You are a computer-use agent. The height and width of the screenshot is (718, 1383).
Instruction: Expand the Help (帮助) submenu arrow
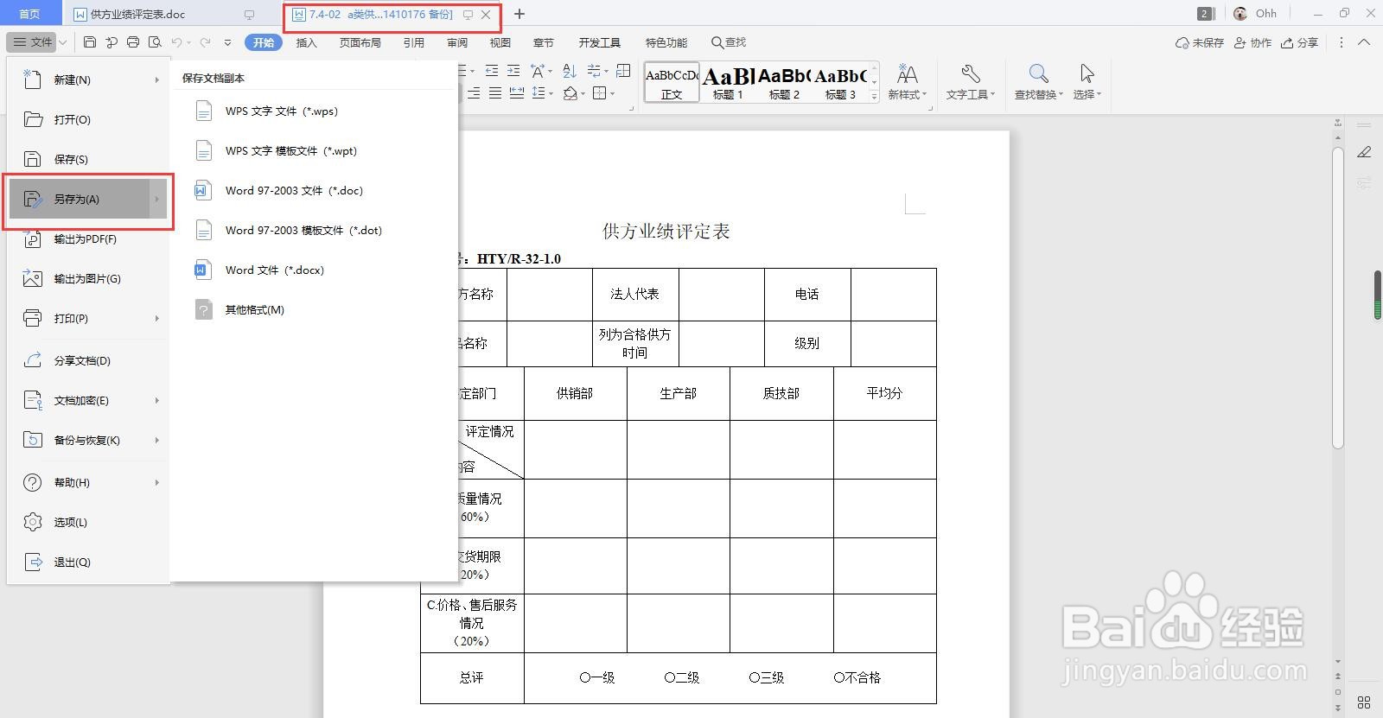[x=157, y=483]
